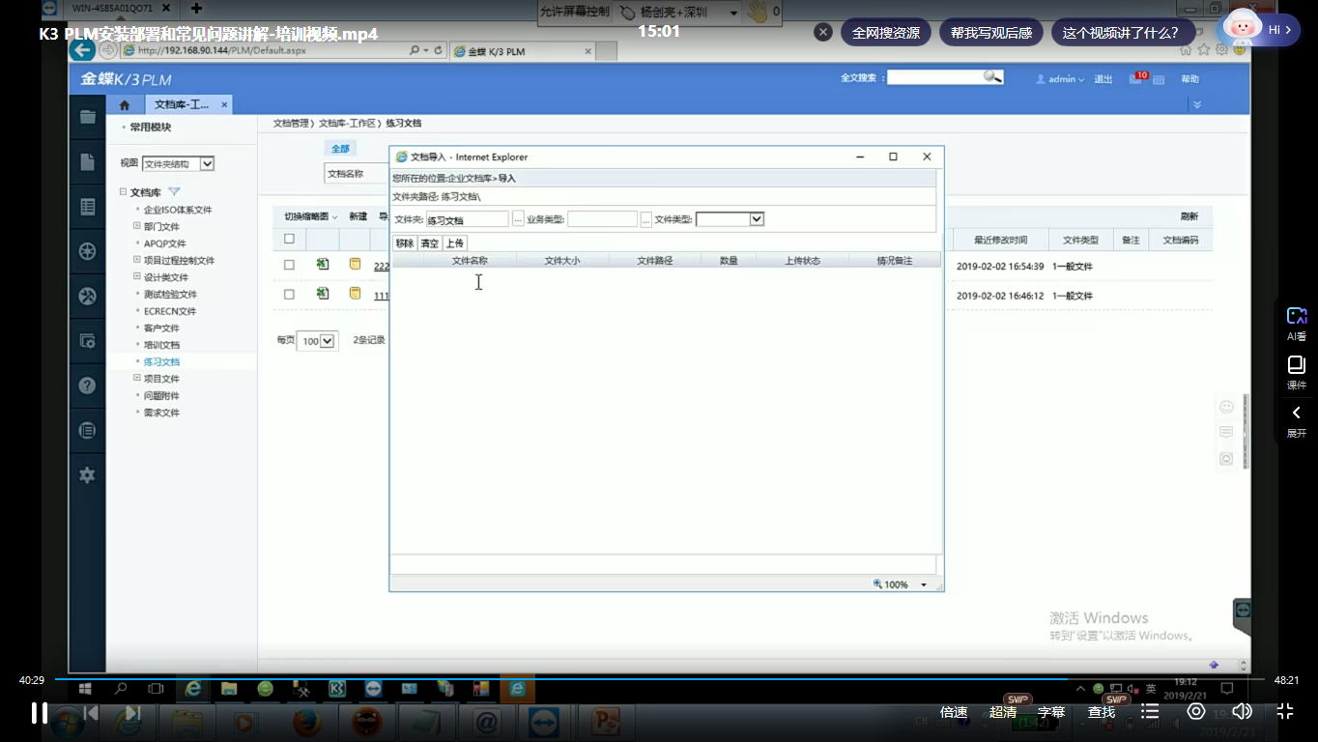Click the magnifier icon in 全文搜索
The width and height of the screenshot is (1318, 742).
point(993,77)
